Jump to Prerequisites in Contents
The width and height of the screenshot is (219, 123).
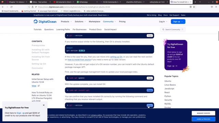coord(38,45)
